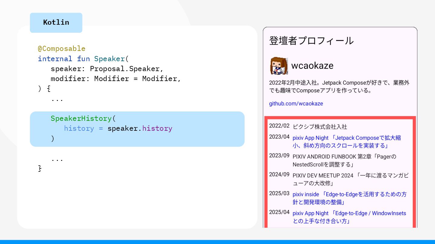Click the 2024/09 date entry

pyautogui.click(x=279, y=174)
